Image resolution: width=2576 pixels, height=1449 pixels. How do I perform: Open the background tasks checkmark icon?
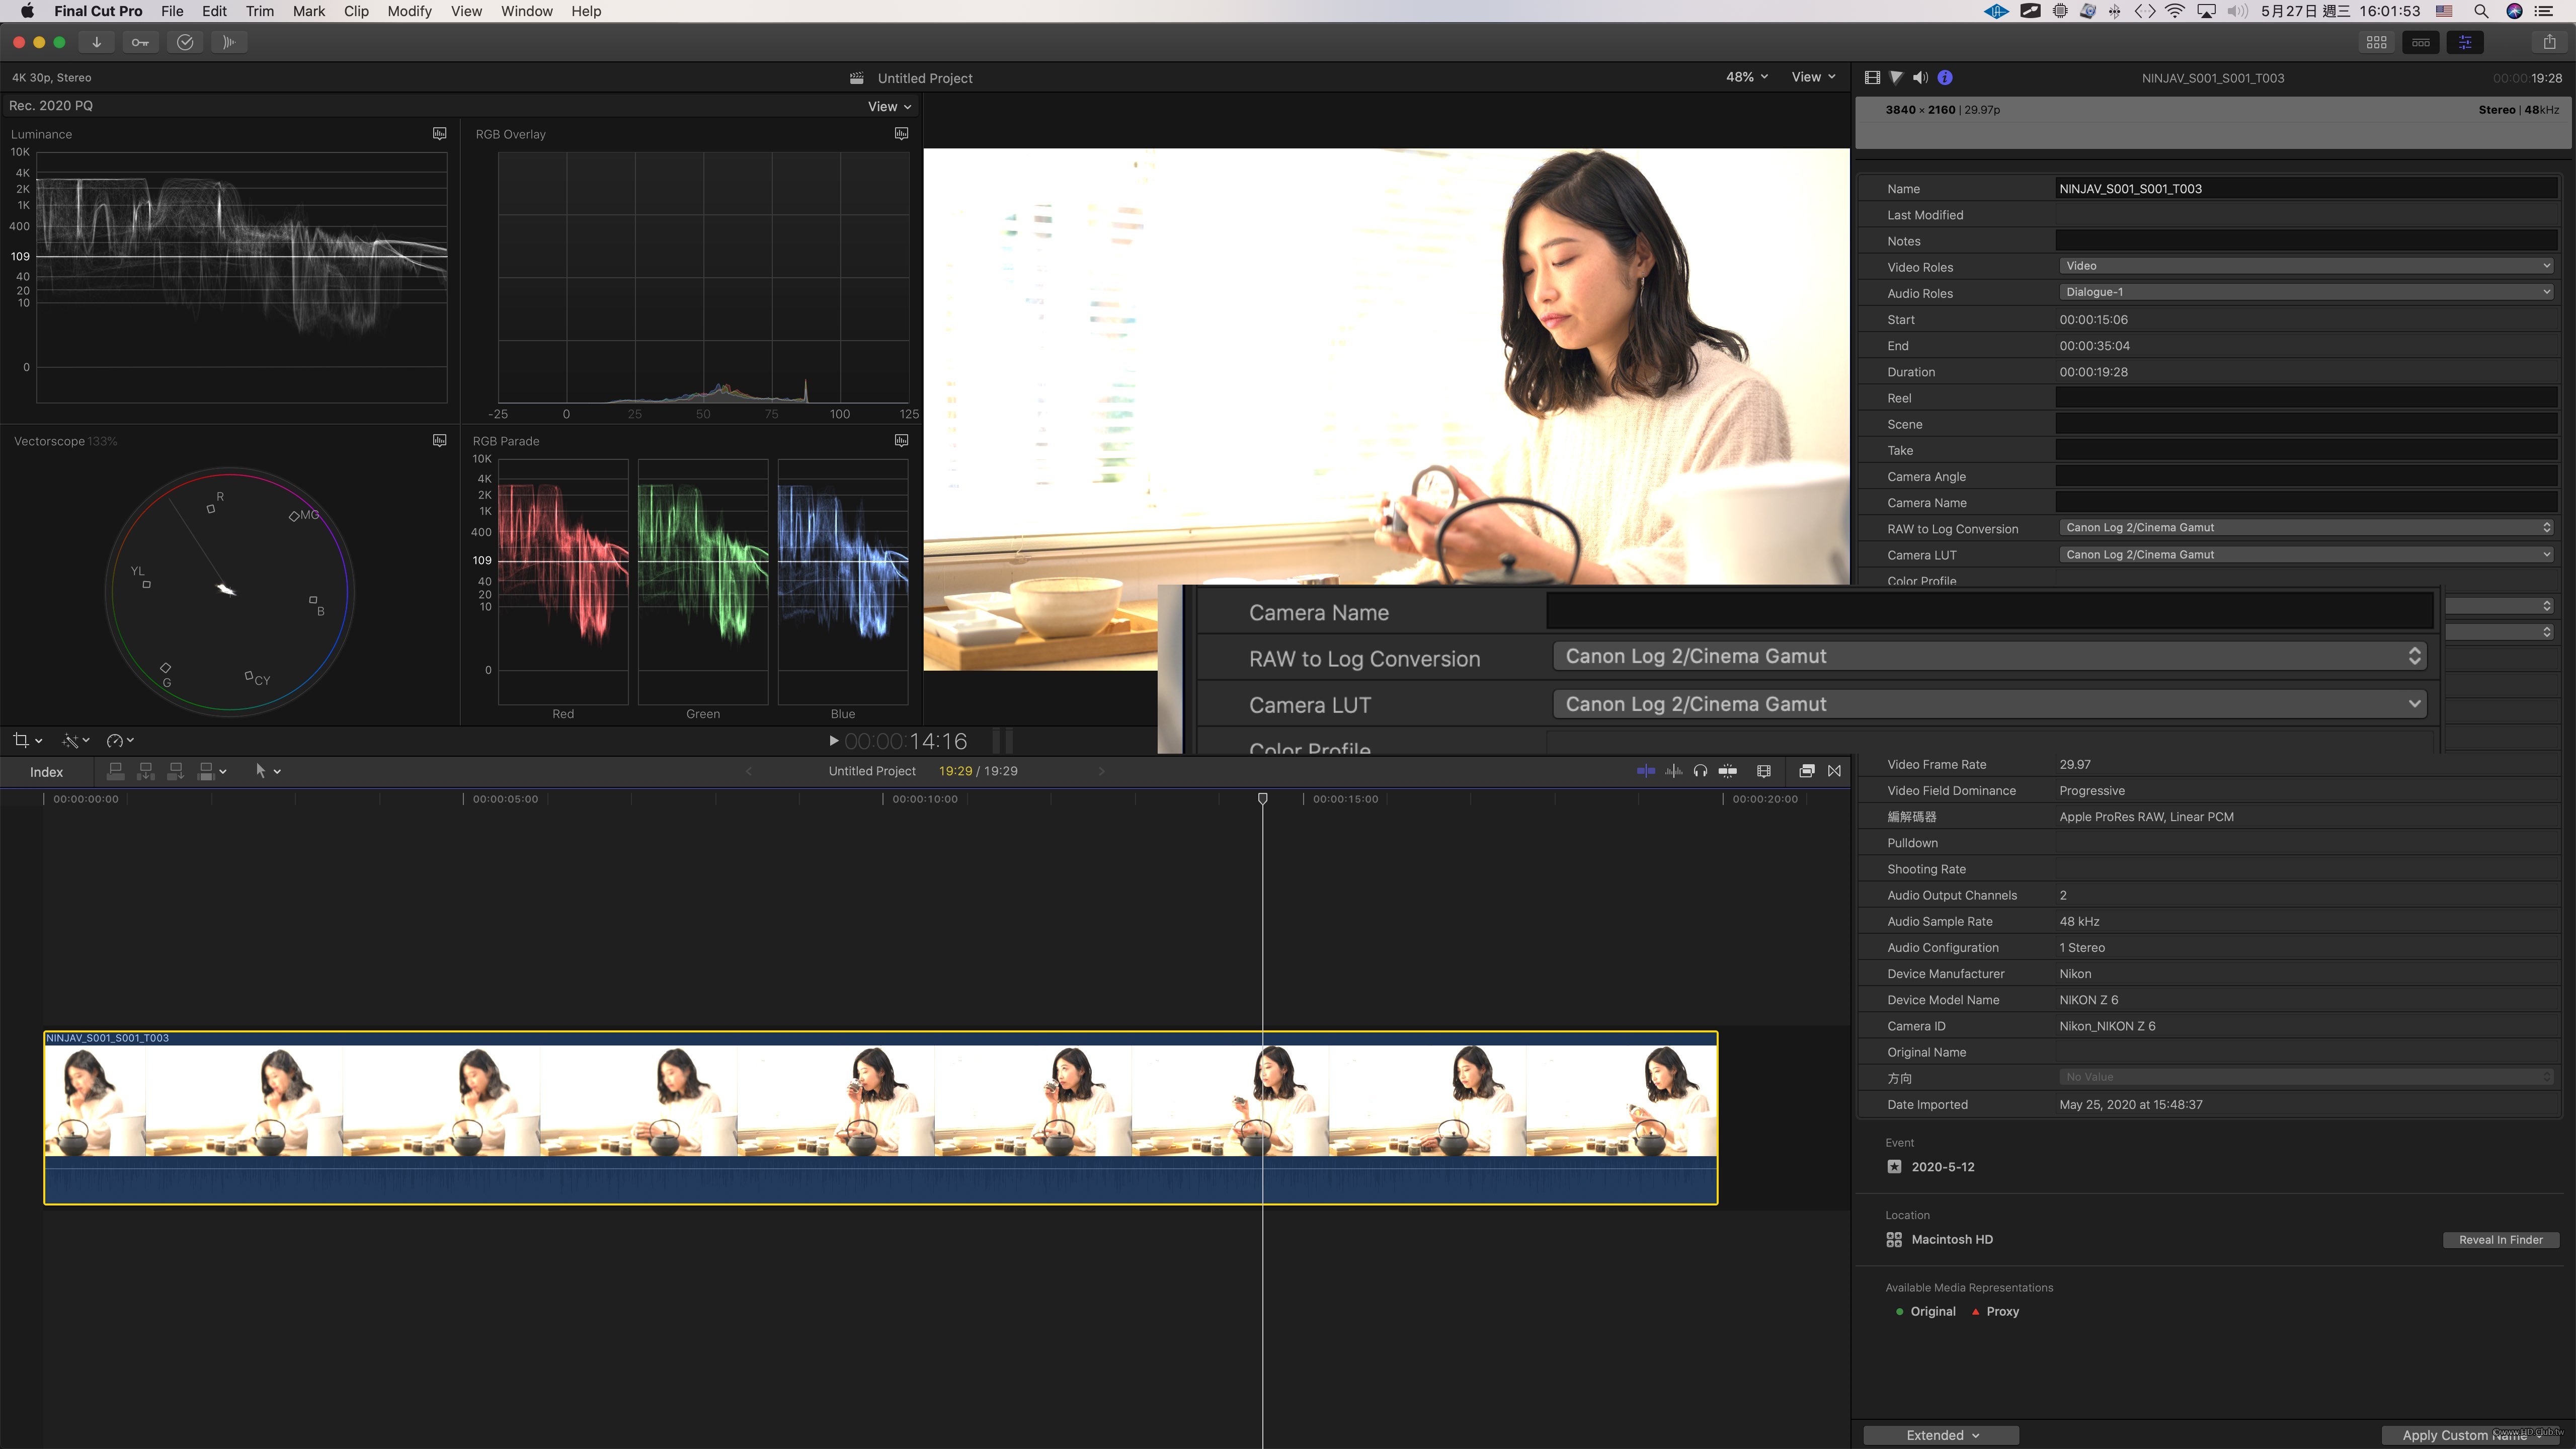[185, 42]
